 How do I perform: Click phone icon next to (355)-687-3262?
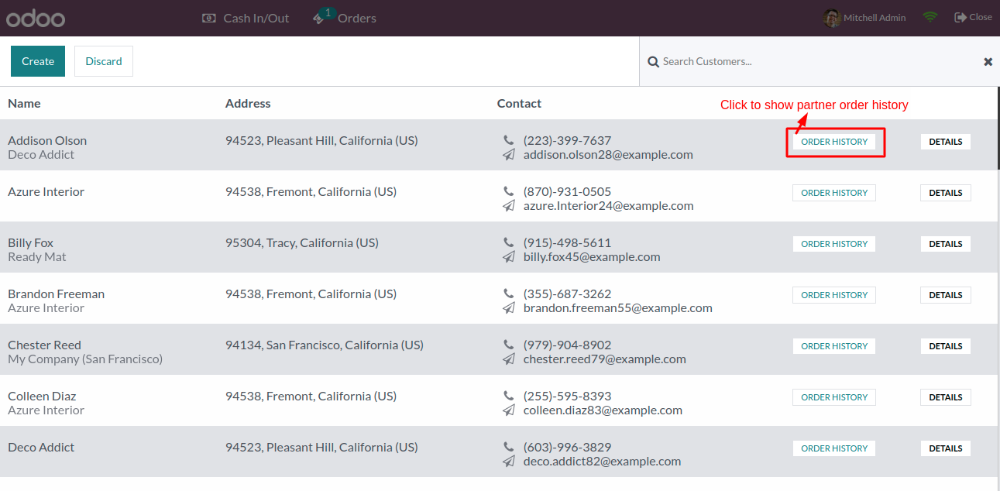click(508, 294)
